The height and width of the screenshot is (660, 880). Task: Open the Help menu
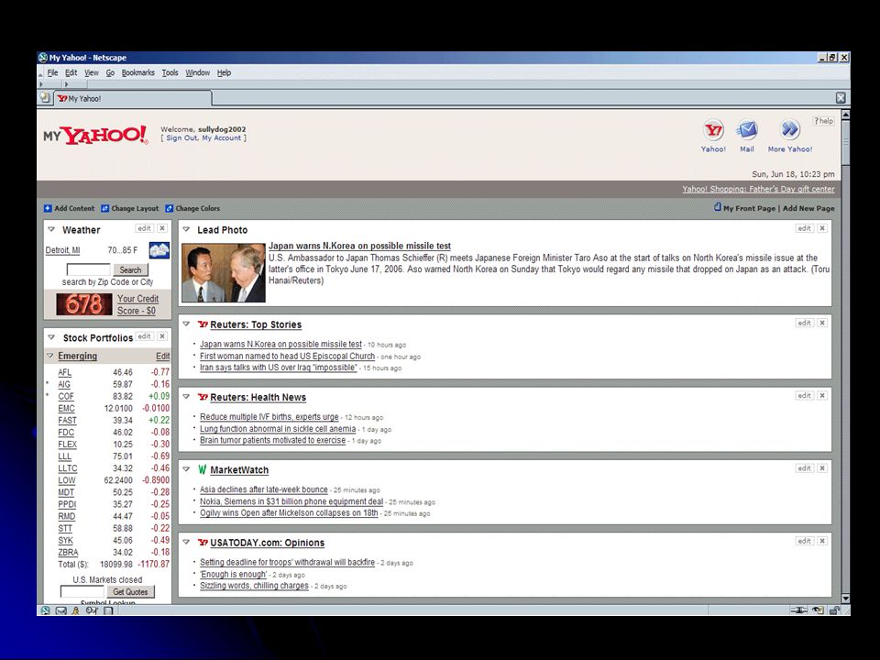click(224, 73)
